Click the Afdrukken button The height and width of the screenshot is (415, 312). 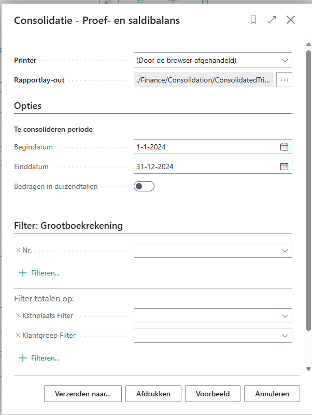coord(153,394)
